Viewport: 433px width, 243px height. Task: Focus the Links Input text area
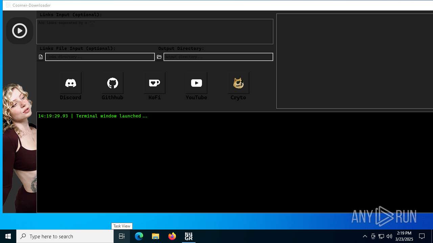(x=155, y=31)
